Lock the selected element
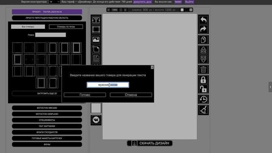The height and width of the screenshot is (153, 272). click(x=203, y=80)
